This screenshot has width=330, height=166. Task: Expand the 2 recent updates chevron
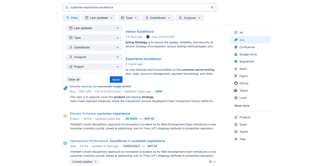pyautogui.click(x=95, y=162)
